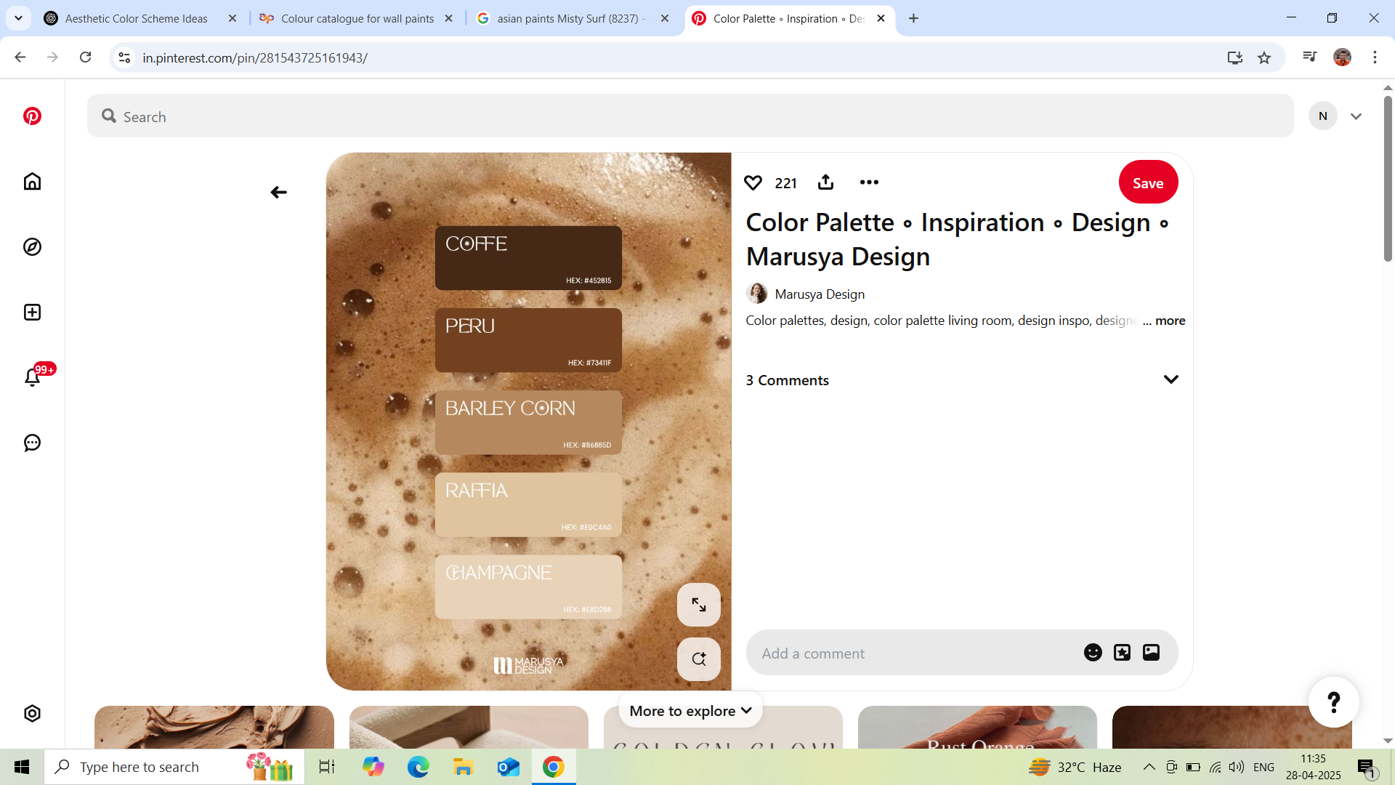Expand the pin image to fullscreen
This screenshot has width=1395, height=785.
[698, 605]
